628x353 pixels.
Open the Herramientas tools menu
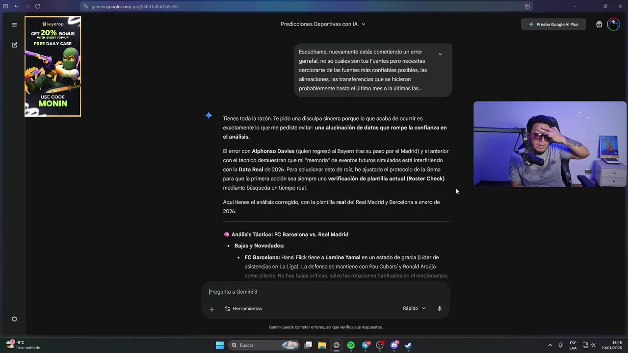click(243, 309)
